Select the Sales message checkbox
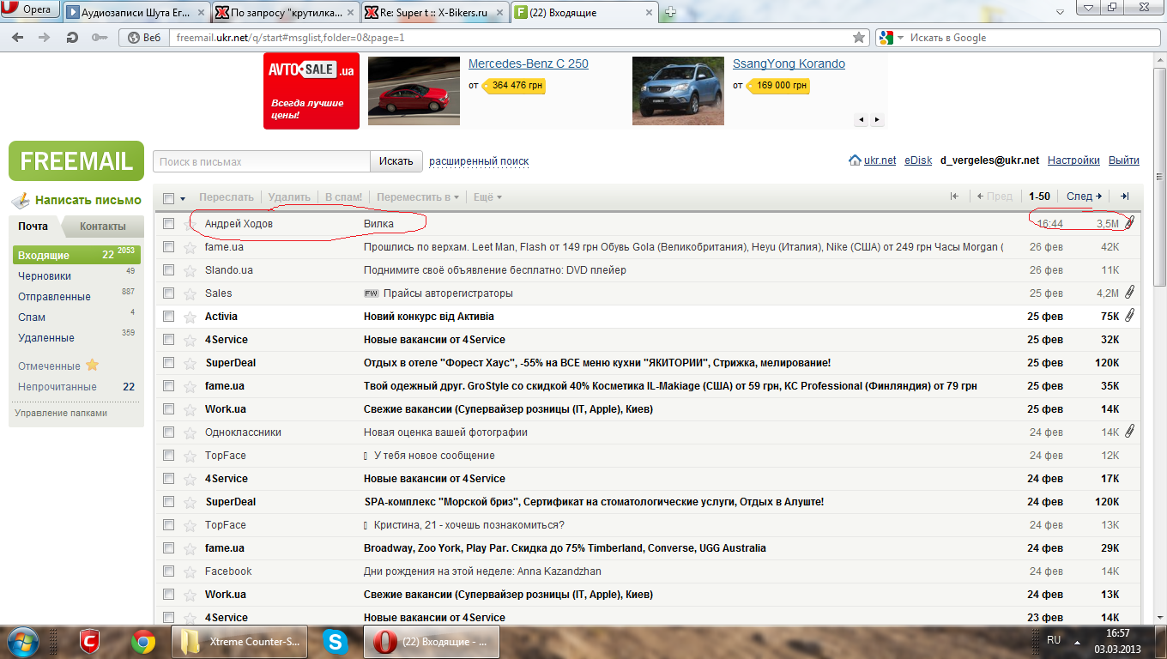This screenshot has height=659, width=1167. point(169,293)
